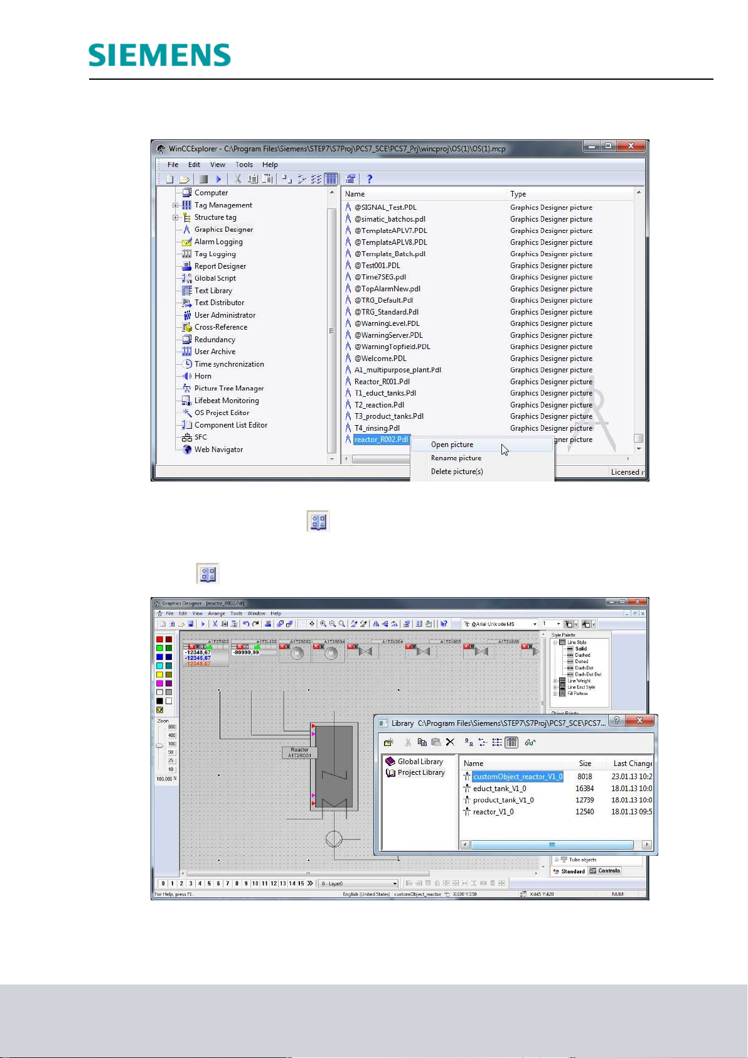Click the Library list horizontal scrollbar
748x1058 pixels.
[552, 845]
